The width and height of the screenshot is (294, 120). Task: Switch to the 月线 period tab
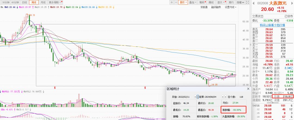(x=43, y=2)
